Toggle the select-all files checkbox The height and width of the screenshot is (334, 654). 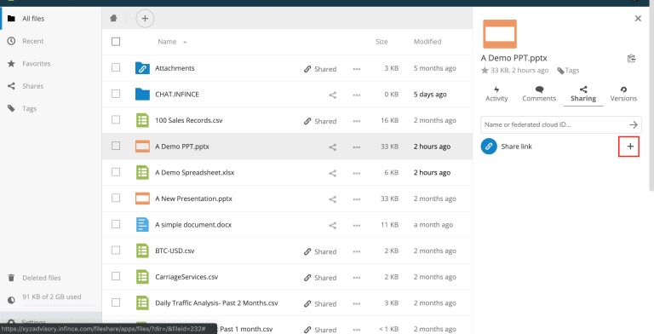pos(116,42)
